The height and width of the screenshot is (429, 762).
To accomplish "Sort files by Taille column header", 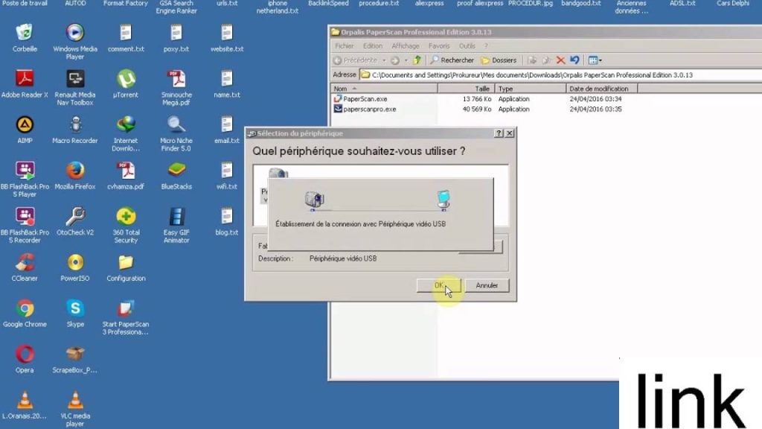I will 466,89.
